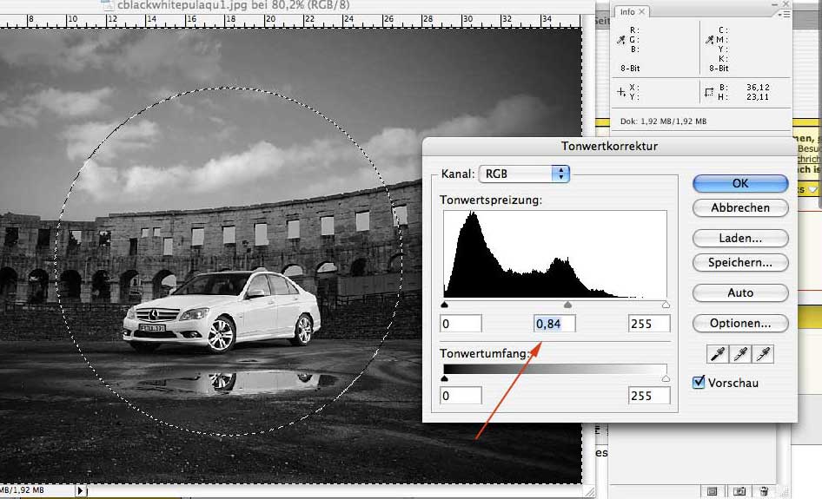Click the new document icon beside camera
Image resolution: width=822 pixels, height=499 pixels.
tap(712, 491)
